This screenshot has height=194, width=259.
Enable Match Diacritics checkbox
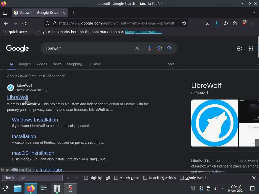(145, 178)
